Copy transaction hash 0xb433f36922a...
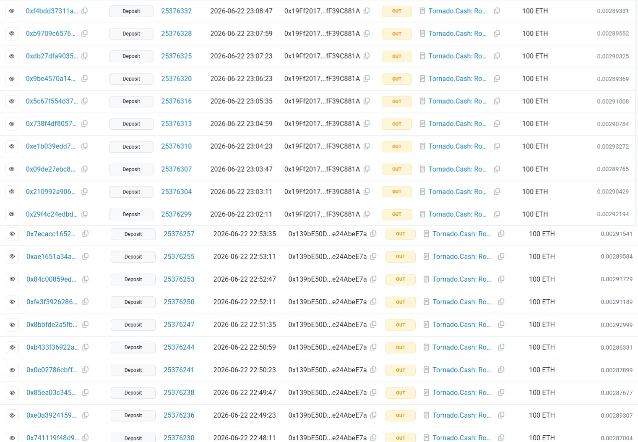638x442 pixels. coord(85,347)
